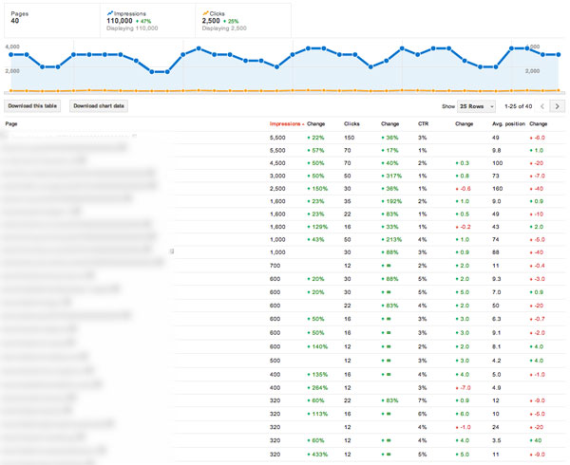Sort table by Clicks column
Viewport: 570px width, 465px height.
[351, 124]
